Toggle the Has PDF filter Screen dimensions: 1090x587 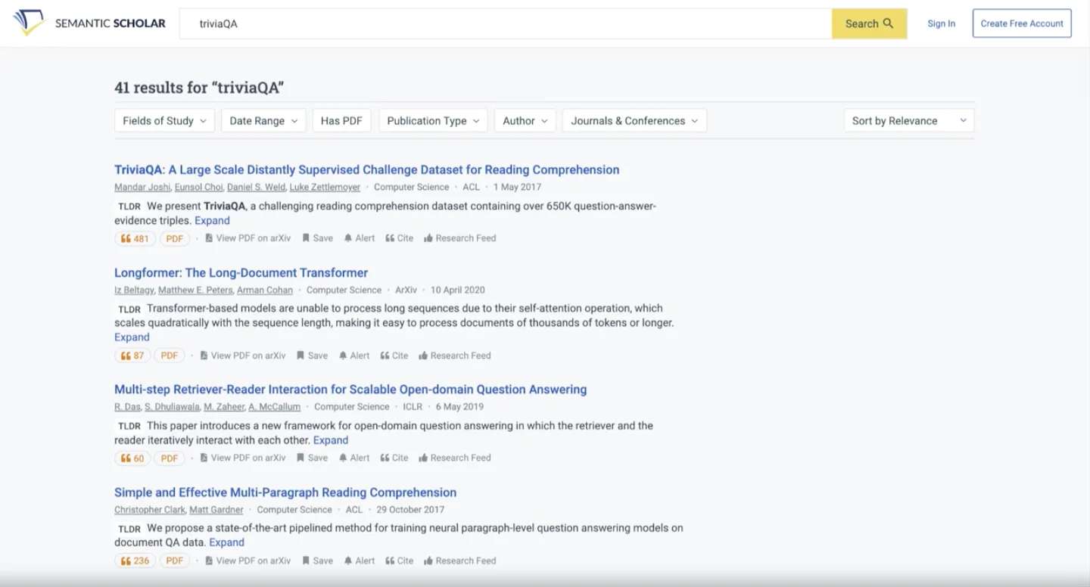tap(341, 120)
